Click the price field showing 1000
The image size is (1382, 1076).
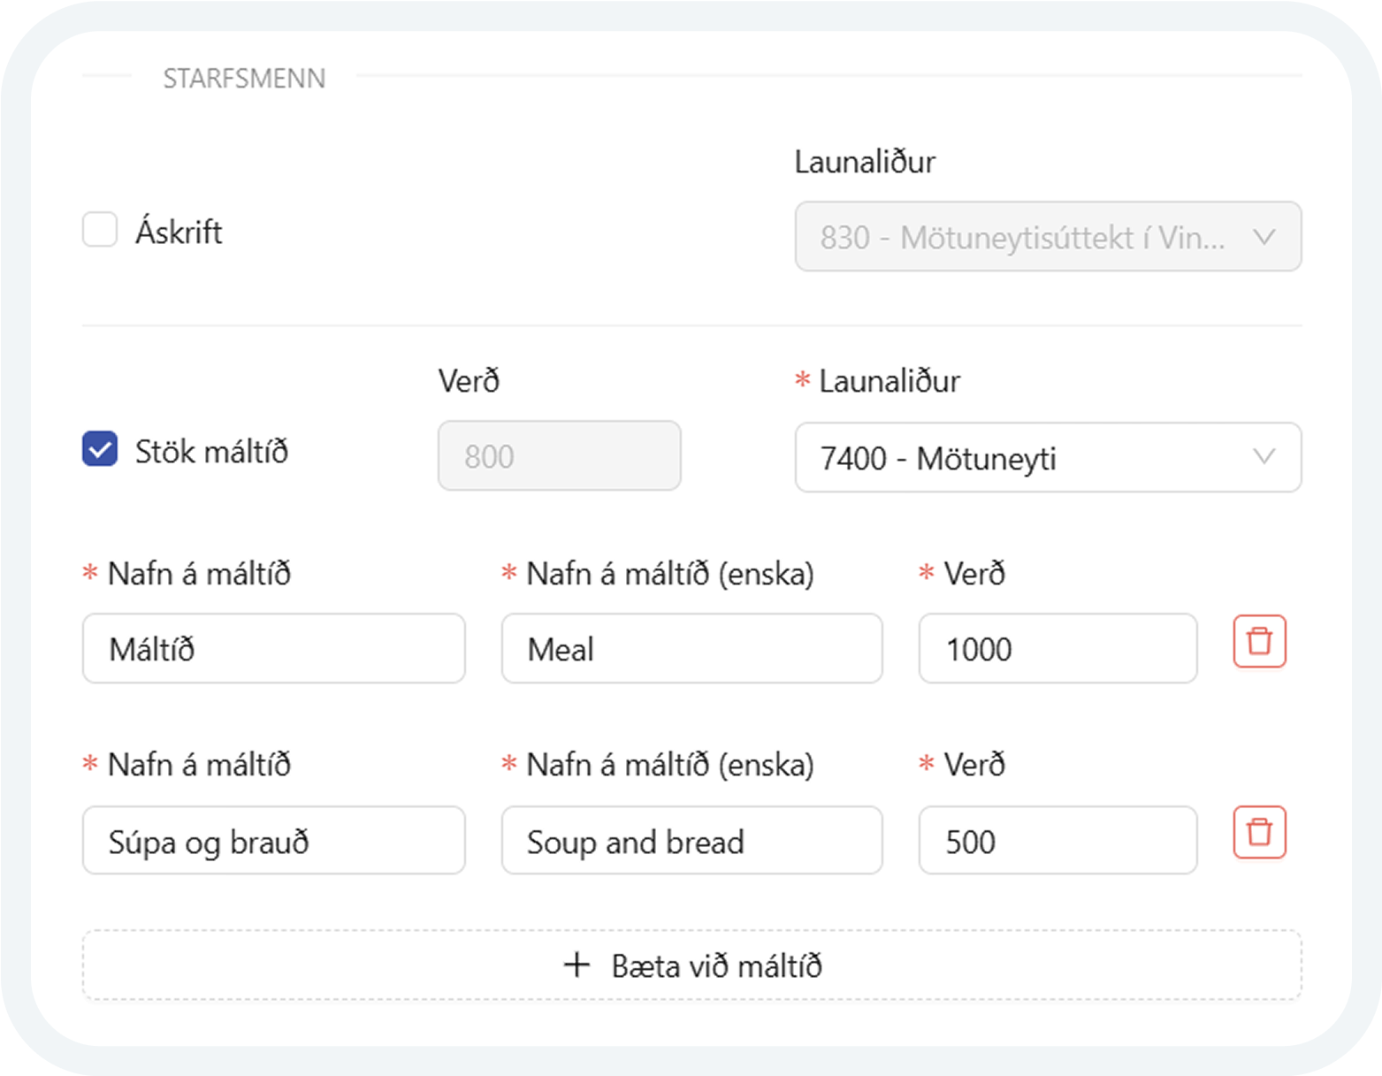(1057, 649)
